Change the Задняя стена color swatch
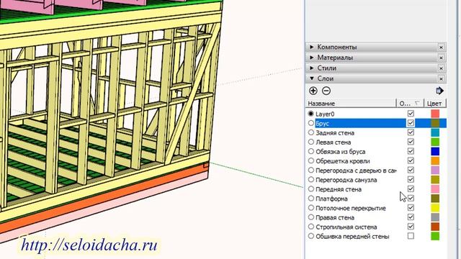Viewport: 461px width, 259px height. point(435,132)
